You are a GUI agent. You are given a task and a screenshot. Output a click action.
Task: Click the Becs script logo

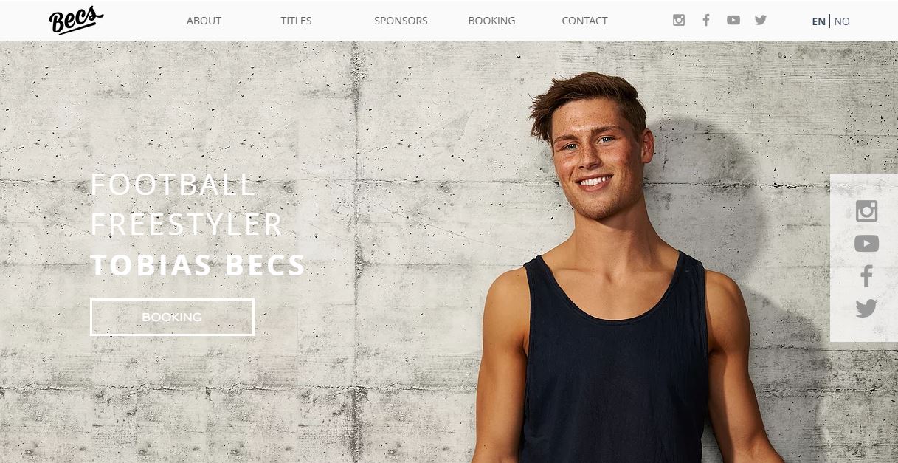tap(76, 20)
